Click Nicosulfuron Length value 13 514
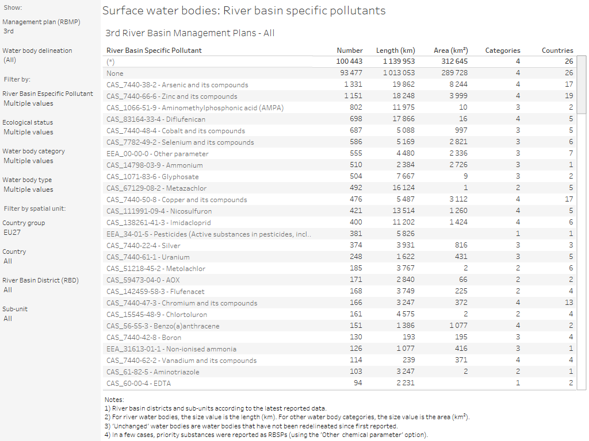The image size is (589, 441). pos(404,211)
